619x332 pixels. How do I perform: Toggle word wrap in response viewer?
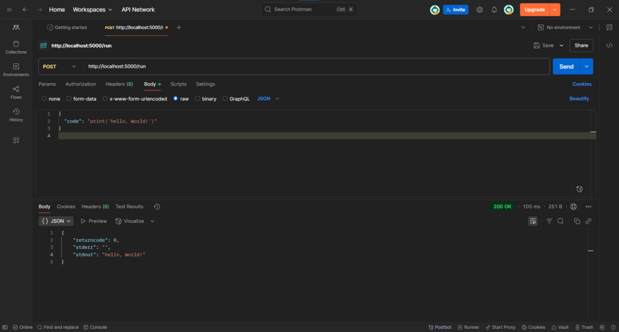[533, 221]
